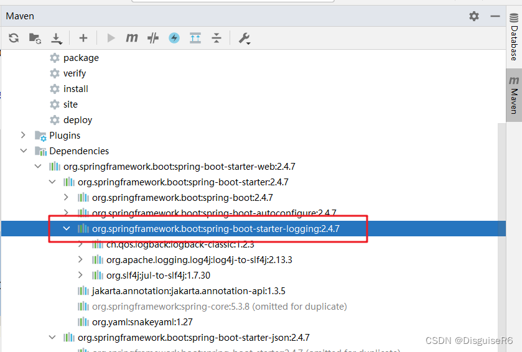Execute Maven goal with m icon
This screenshot has width=522, height=352.
[x=131, y=38]
